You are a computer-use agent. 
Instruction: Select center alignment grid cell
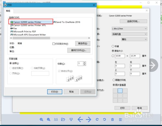tap(120, 96)
